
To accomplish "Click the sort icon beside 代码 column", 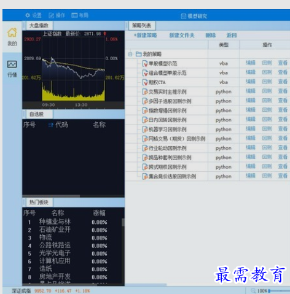I will [x=50, y=125].
